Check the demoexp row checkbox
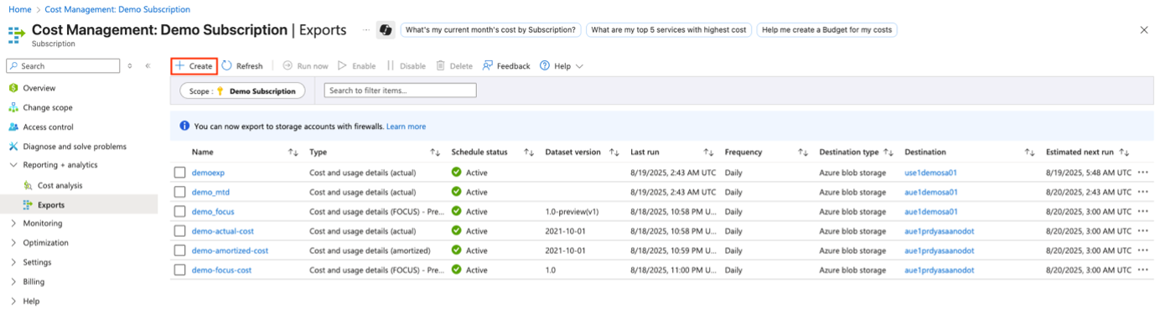The image size is (1160, 309). (x=179, y=173)
